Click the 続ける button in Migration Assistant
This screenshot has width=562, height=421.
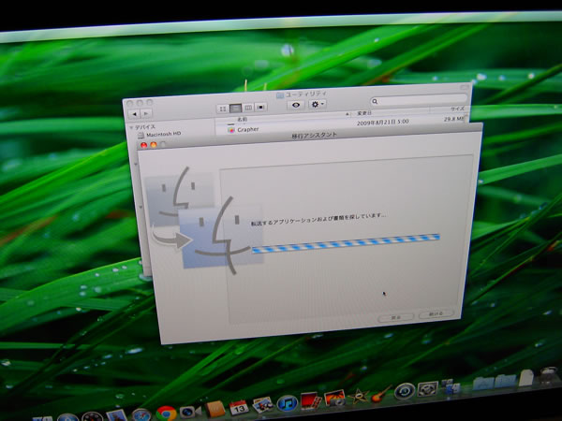436,314
